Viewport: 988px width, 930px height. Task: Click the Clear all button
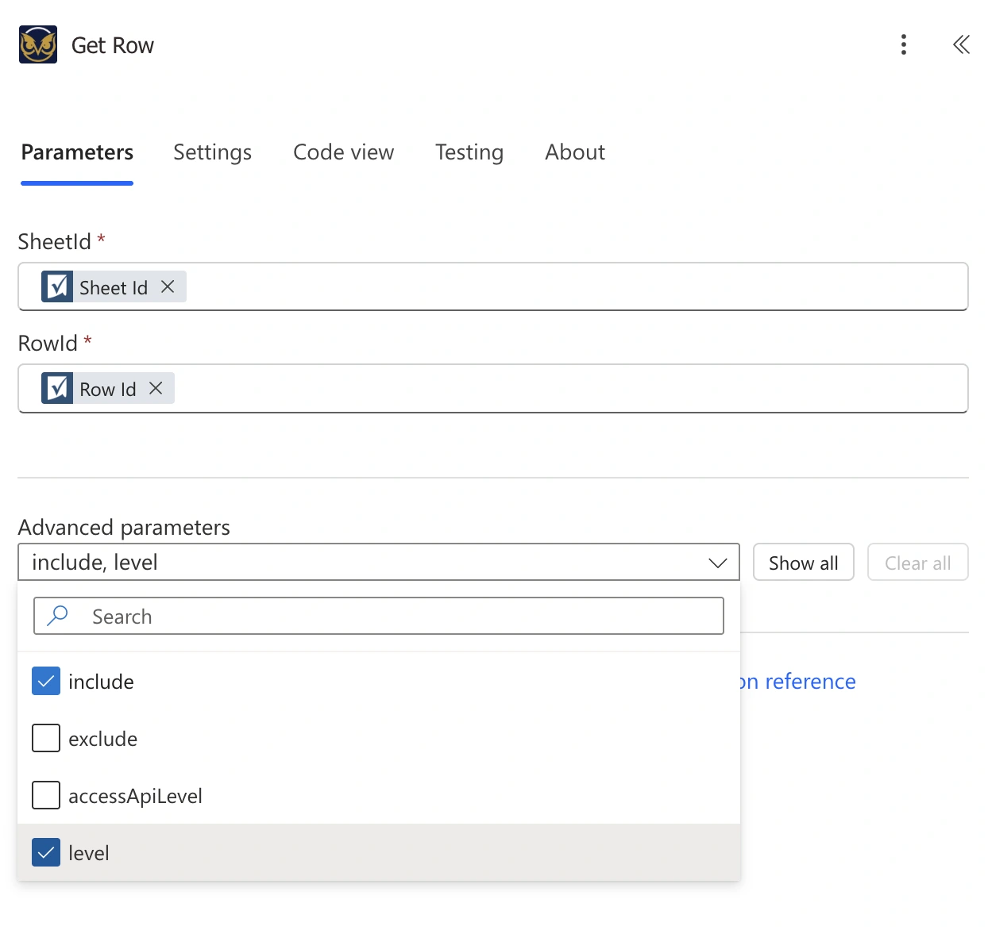pos(917,563)
